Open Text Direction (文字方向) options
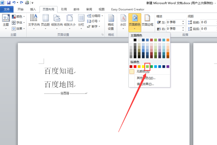Screen dimensions: 217x145 point(34,22)
